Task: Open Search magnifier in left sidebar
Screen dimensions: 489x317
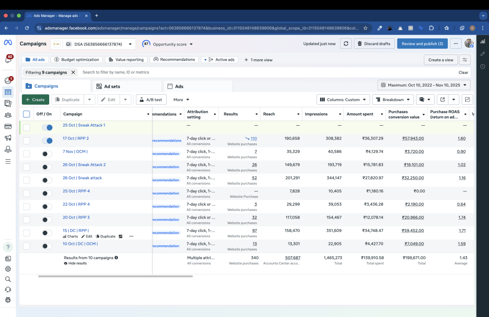Action: coord(8,279)
